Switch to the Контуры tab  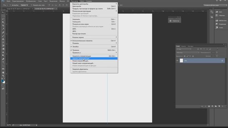[x=190, y=46]
